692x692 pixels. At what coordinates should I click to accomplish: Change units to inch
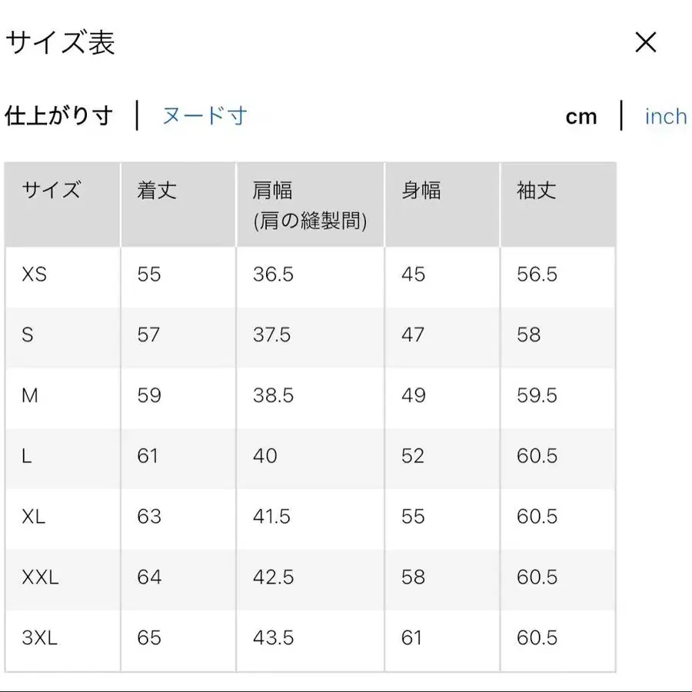coord(664,115)
